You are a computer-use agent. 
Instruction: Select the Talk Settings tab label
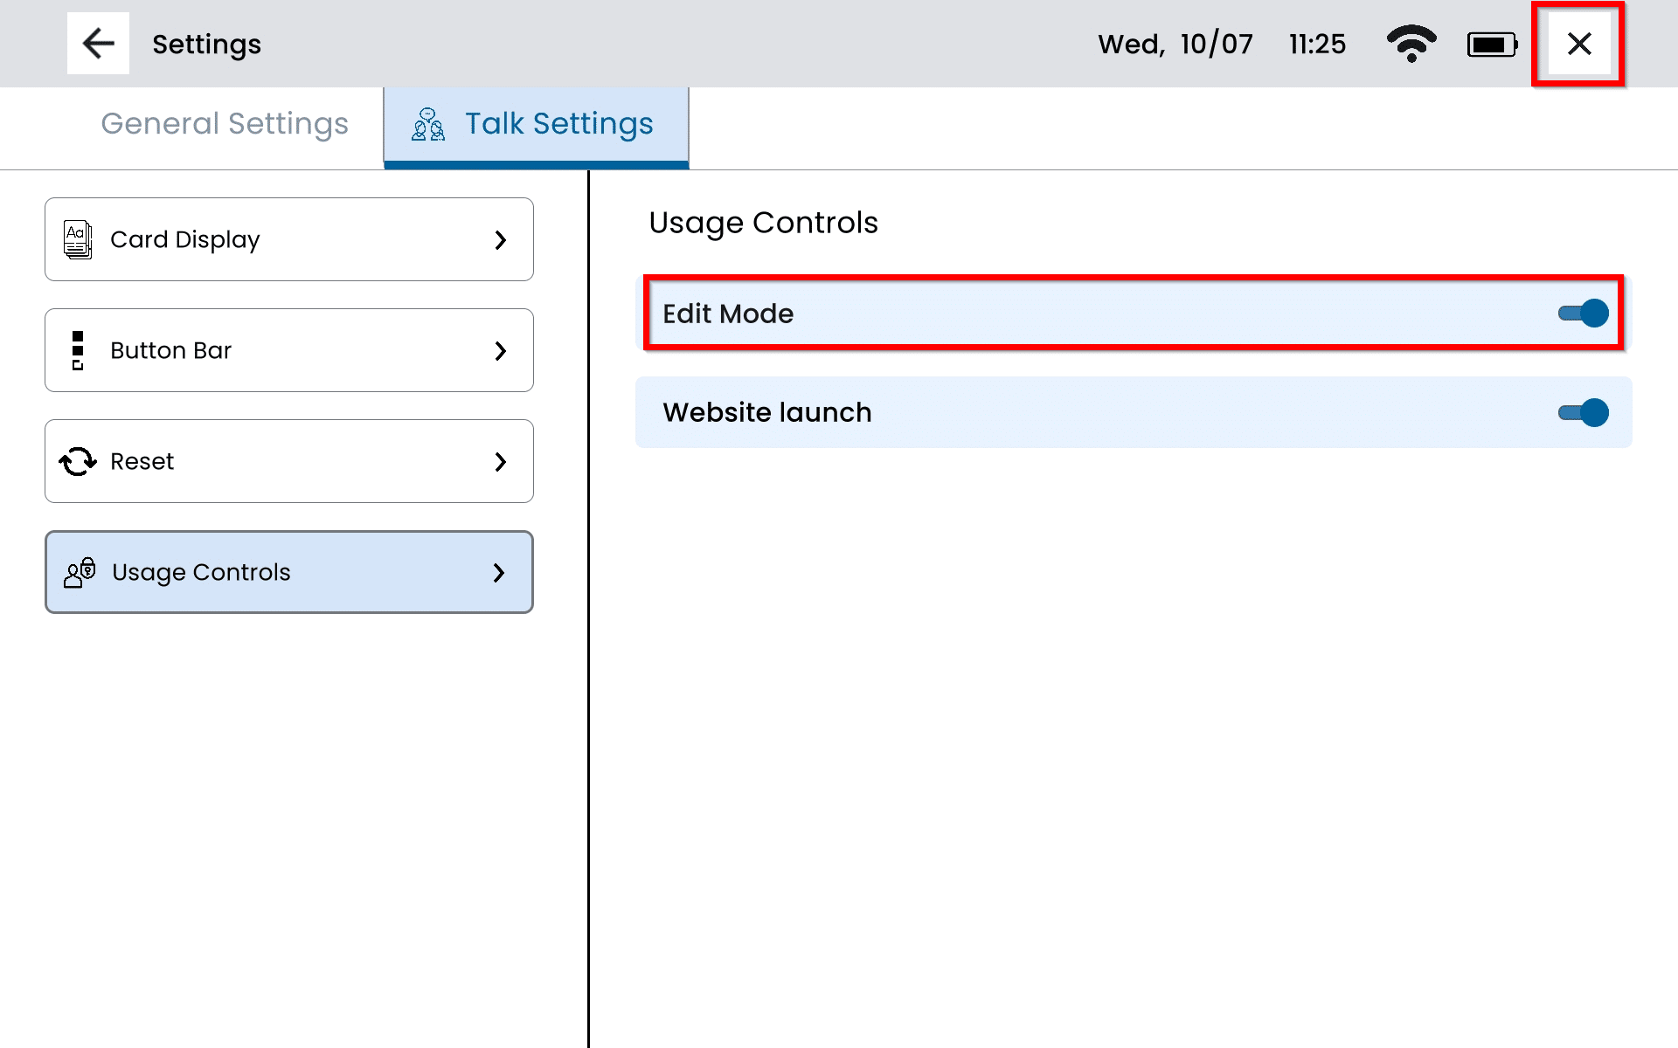pos(558,124)
